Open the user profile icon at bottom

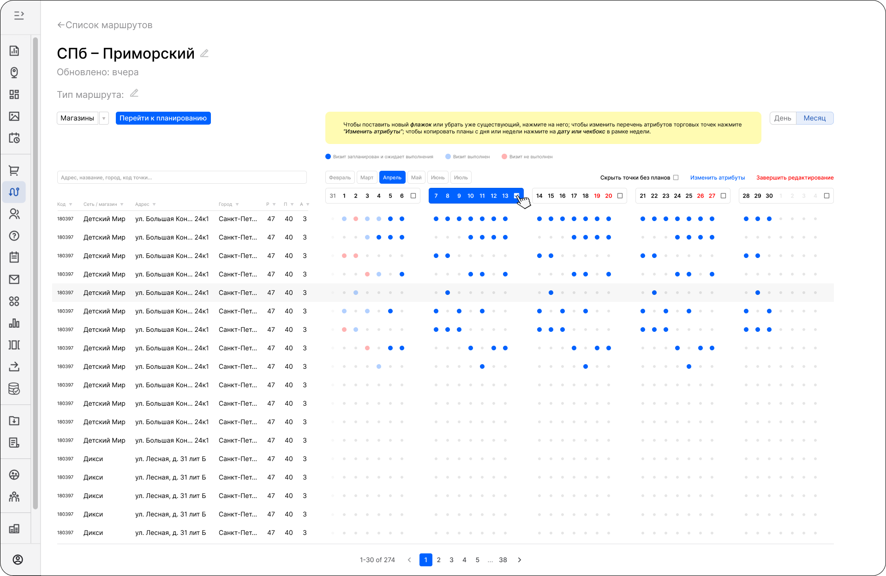18,559
